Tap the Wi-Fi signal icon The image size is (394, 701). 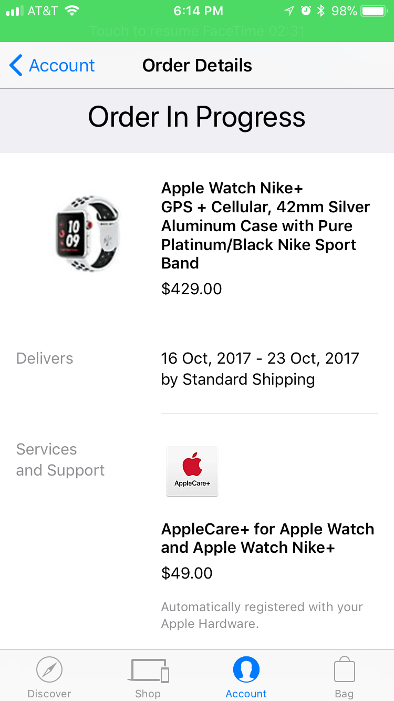tap(71, 11)
